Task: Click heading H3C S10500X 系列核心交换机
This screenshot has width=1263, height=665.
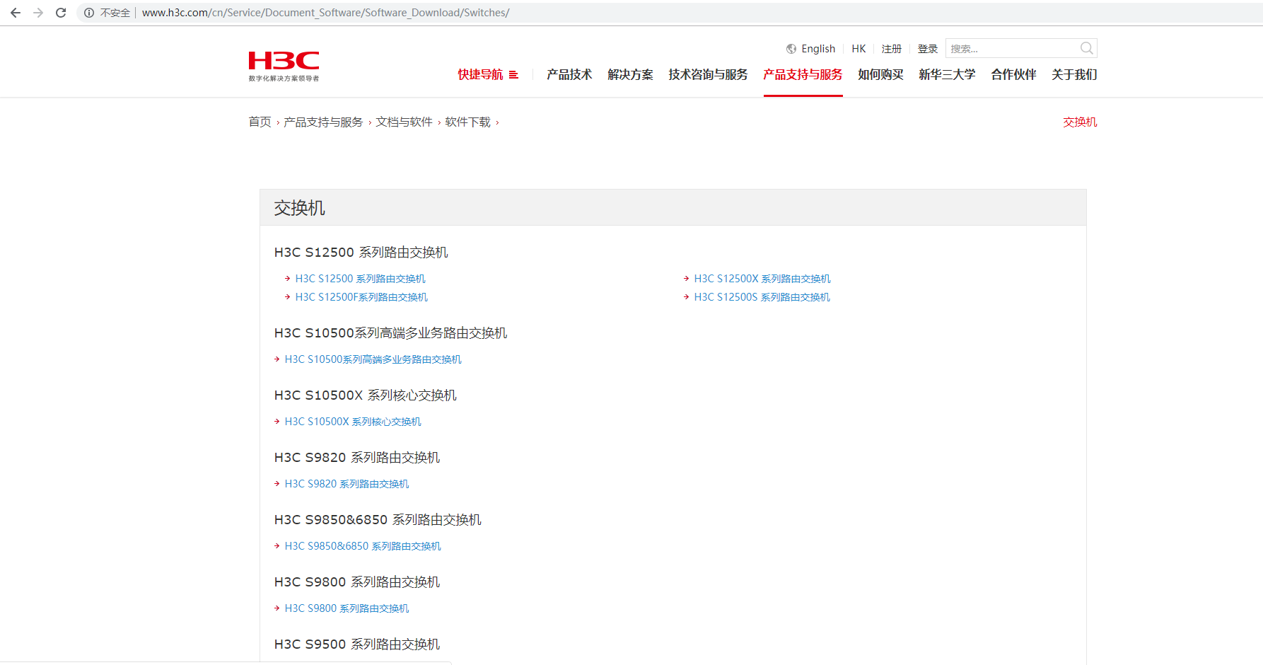Action: (x=365, y=395)
